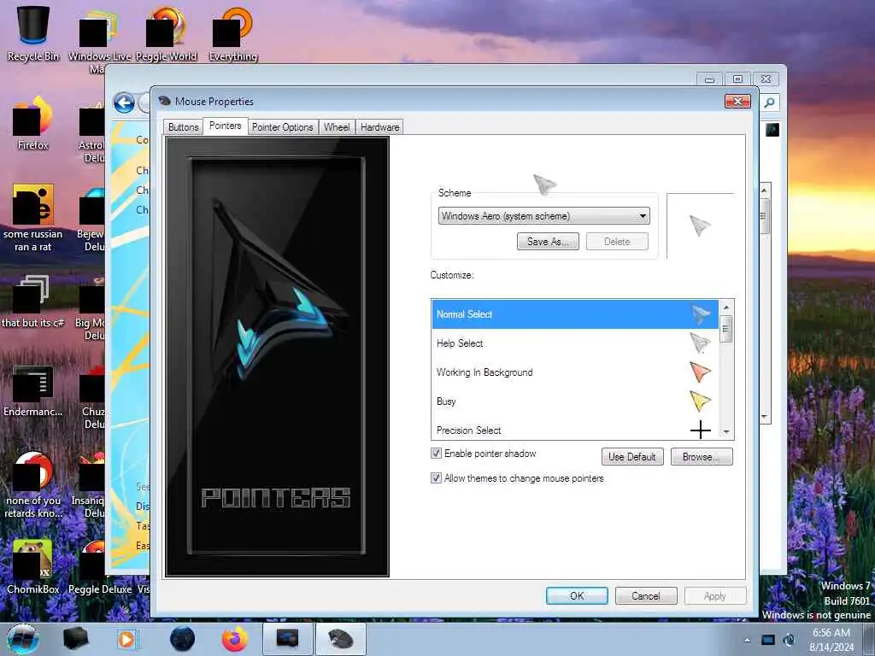Open the Scheme dropdown list

coord(543,216)
